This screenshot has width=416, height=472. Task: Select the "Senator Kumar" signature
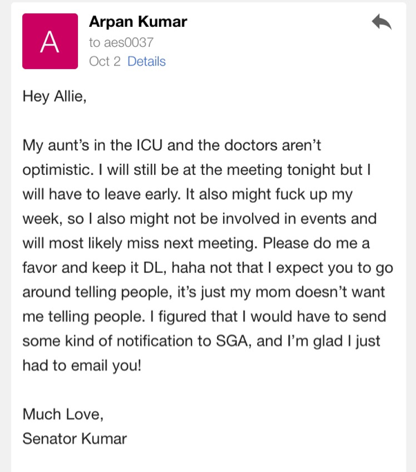[75, 439]
